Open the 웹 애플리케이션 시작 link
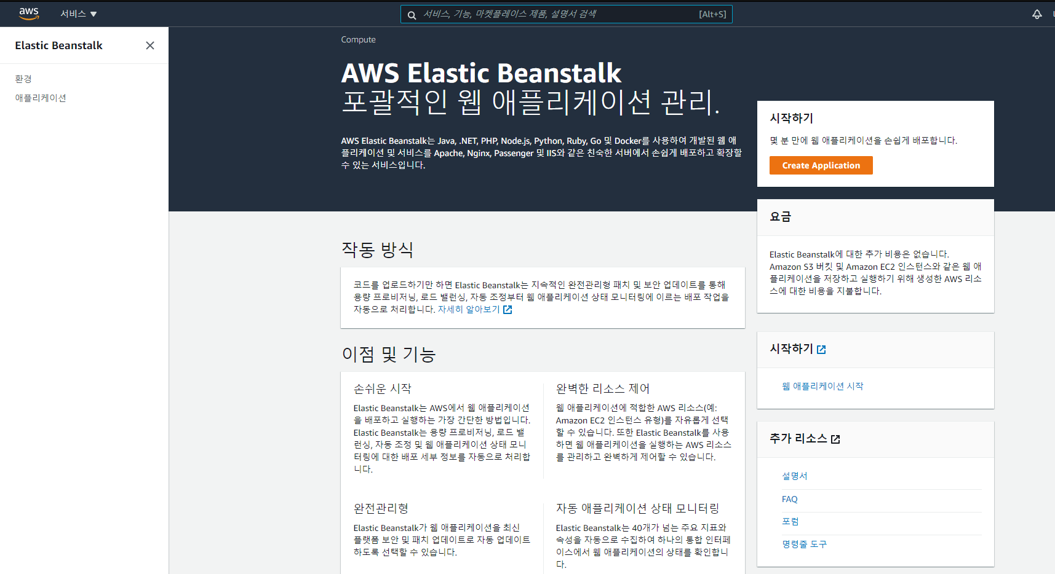 [822, 386]
